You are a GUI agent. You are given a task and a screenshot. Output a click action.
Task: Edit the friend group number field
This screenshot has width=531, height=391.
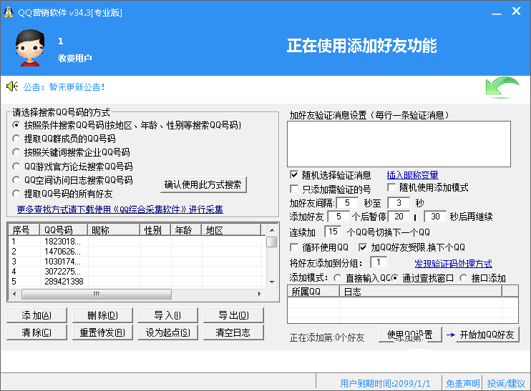[x=379, y=262]
